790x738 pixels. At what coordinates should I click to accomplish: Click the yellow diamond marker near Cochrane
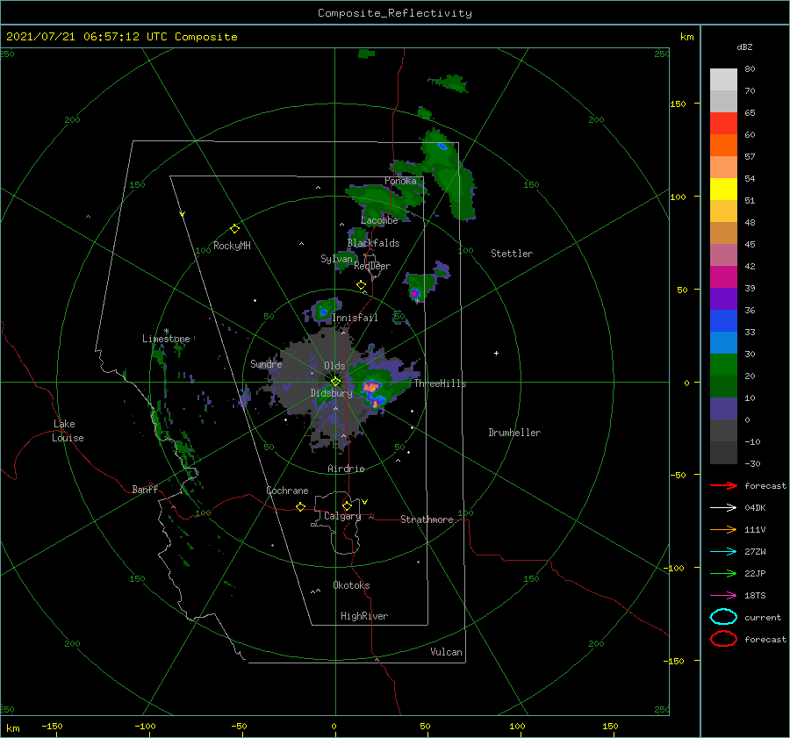[300, 506]
